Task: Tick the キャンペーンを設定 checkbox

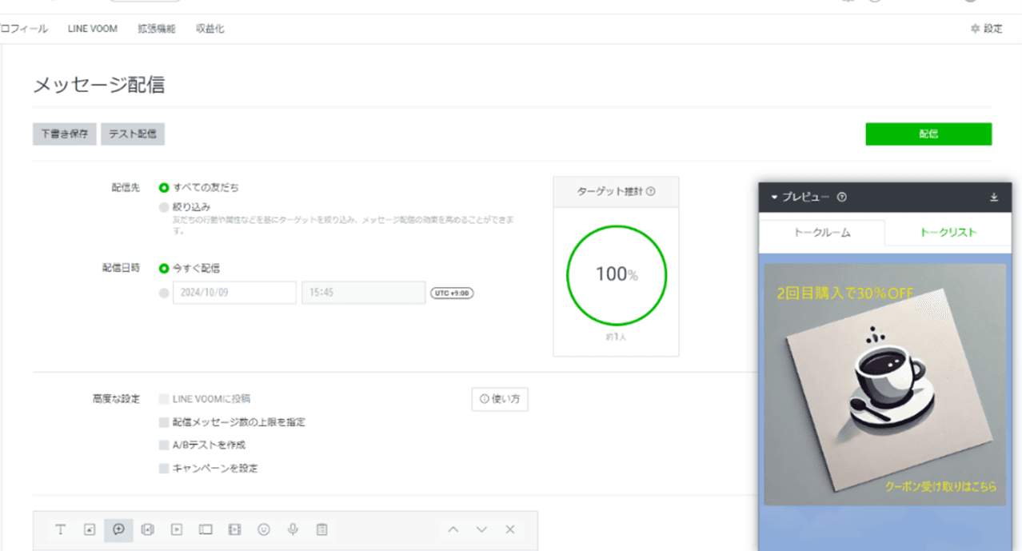Action: [x=164, y=469]
